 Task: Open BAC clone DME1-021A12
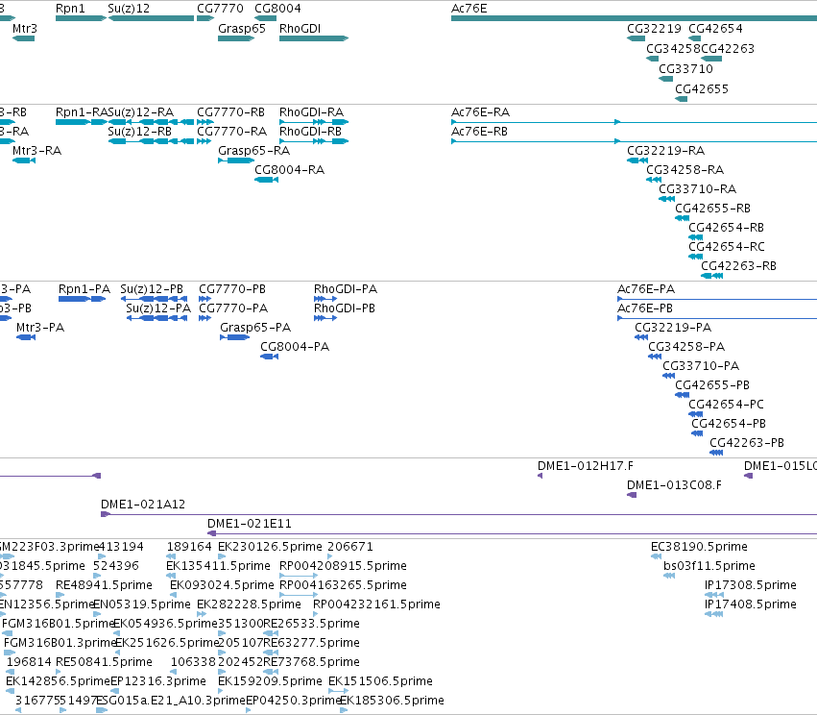coord(143,505)
